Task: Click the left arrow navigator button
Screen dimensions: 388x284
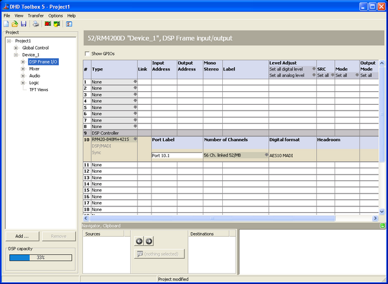Action: coord(139,241)
